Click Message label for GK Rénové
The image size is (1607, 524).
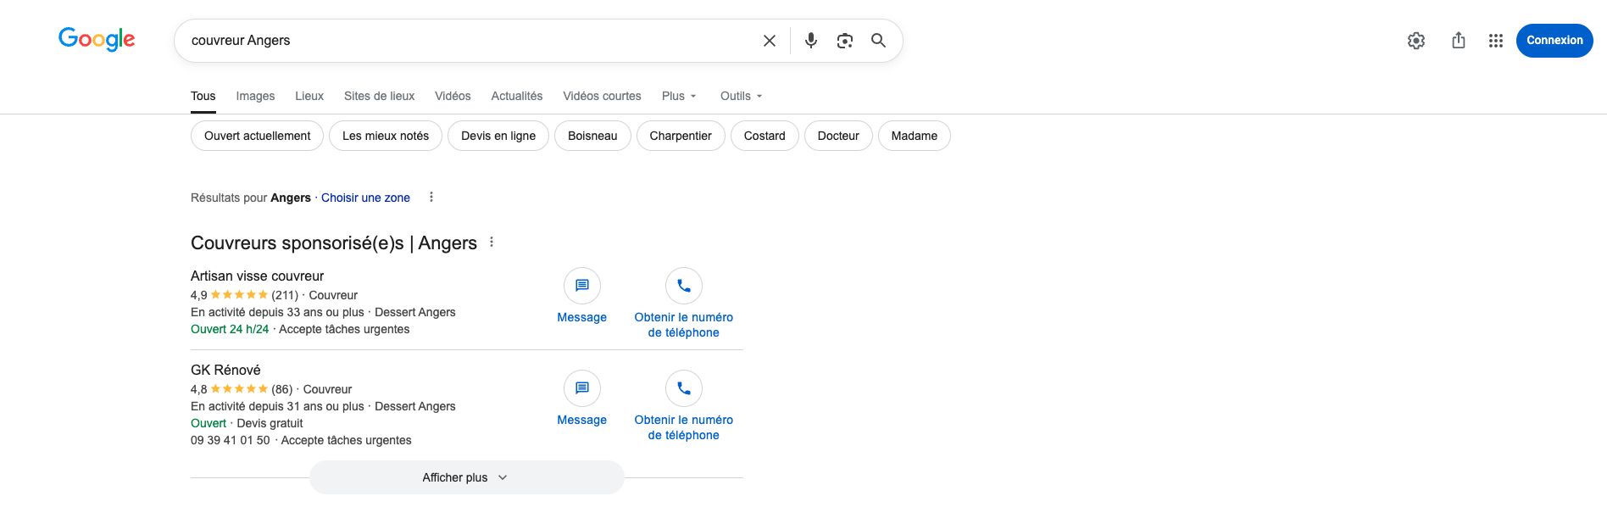click(582, 420)
